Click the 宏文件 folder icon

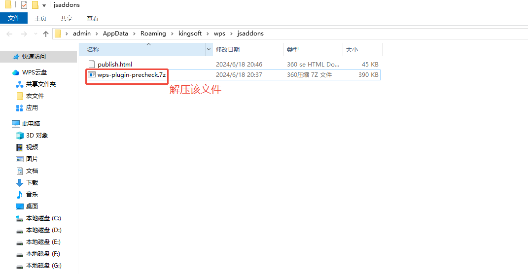pos(20,96)
